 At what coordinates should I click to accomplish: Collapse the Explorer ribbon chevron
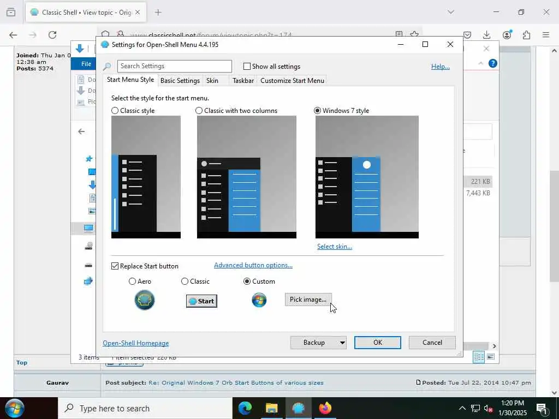coord(480,63)
